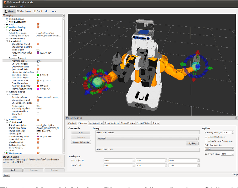The width and height of the screenshot is (238, 188).
Task: Switch to the Scene Objects tab
Action: tap(112, 123)
